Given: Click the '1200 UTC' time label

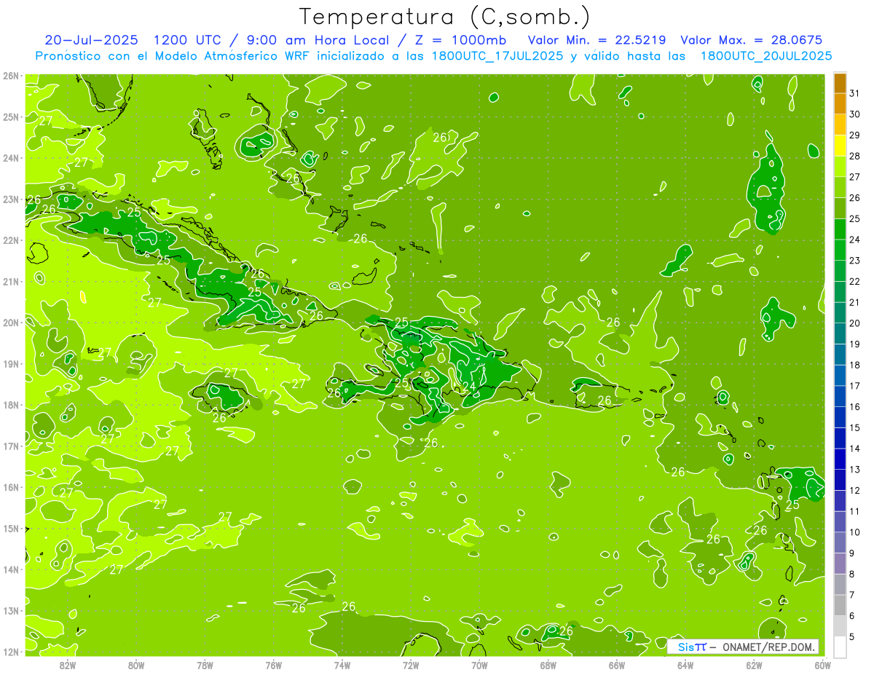Looking at the screenshot, I should [188, 40].
